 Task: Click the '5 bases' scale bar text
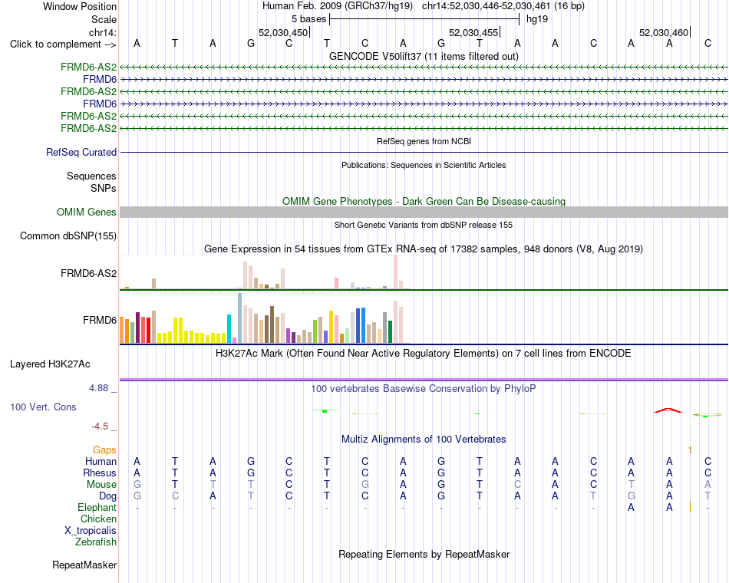click(x=308, y=19)
